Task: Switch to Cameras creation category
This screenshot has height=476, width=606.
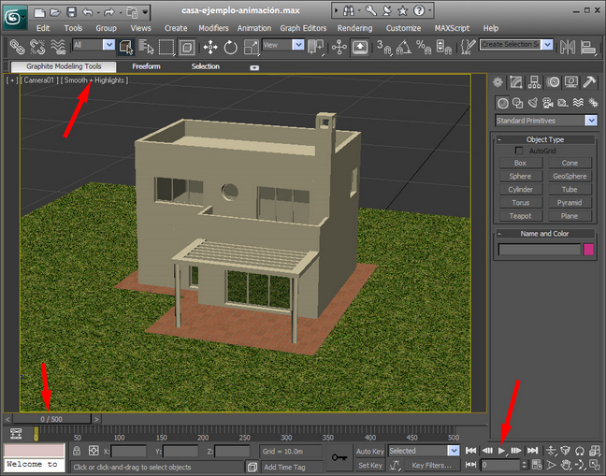Action: (548, 103)
